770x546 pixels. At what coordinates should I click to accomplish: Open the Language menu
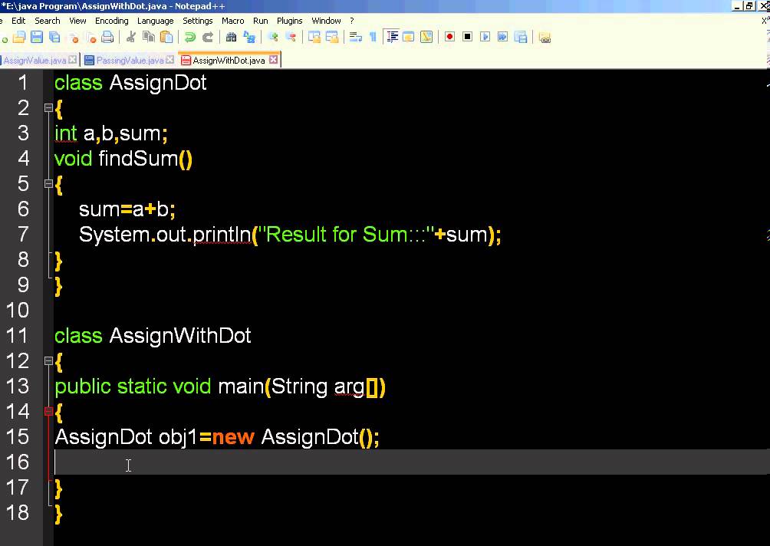coord(155,21)
